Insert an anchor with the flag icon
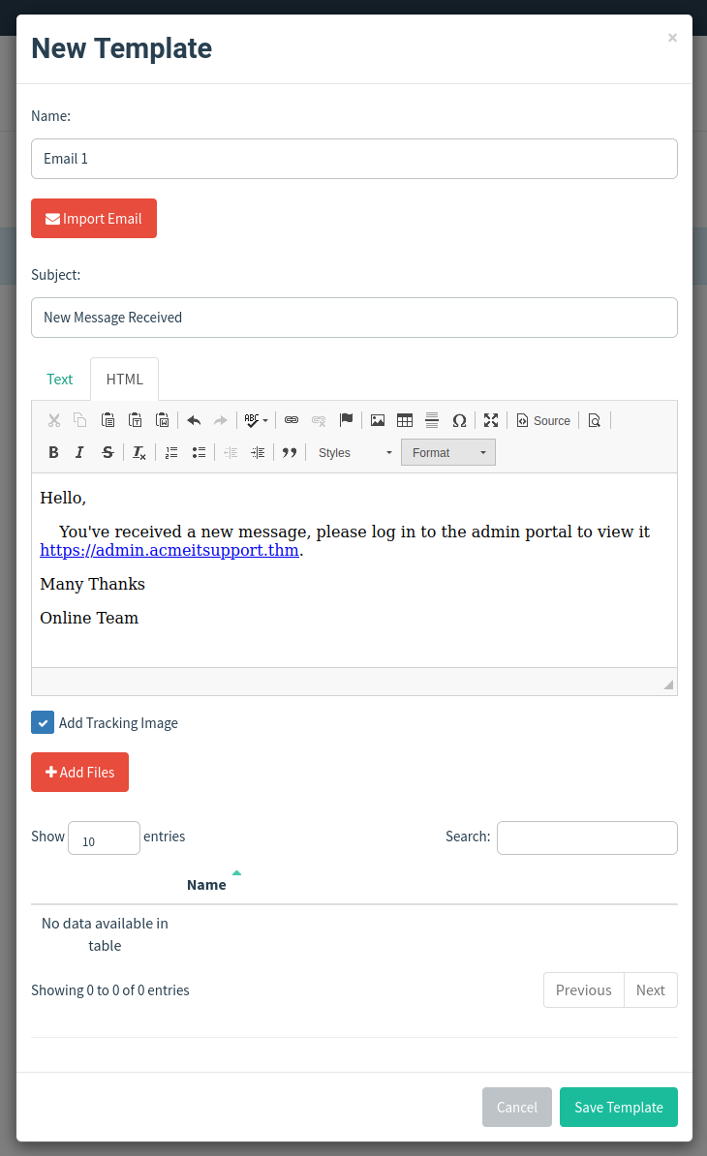 coord(346,420)
